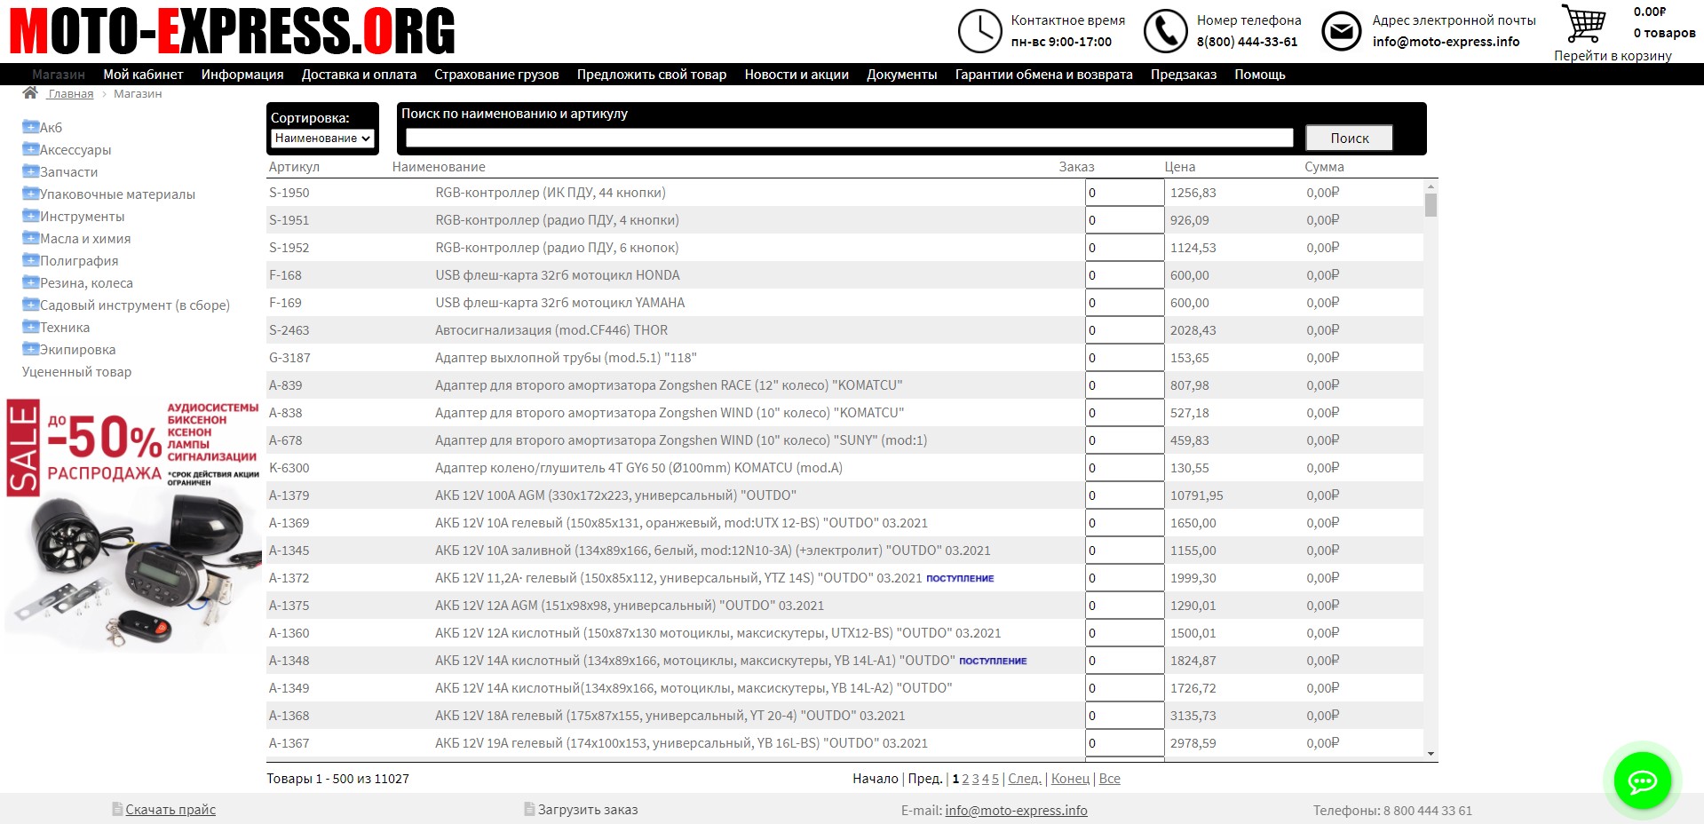The height and width of the screenshot is (824, 1704).
Task: Expand the Инструменты folder icon
Action: point(30,216)
